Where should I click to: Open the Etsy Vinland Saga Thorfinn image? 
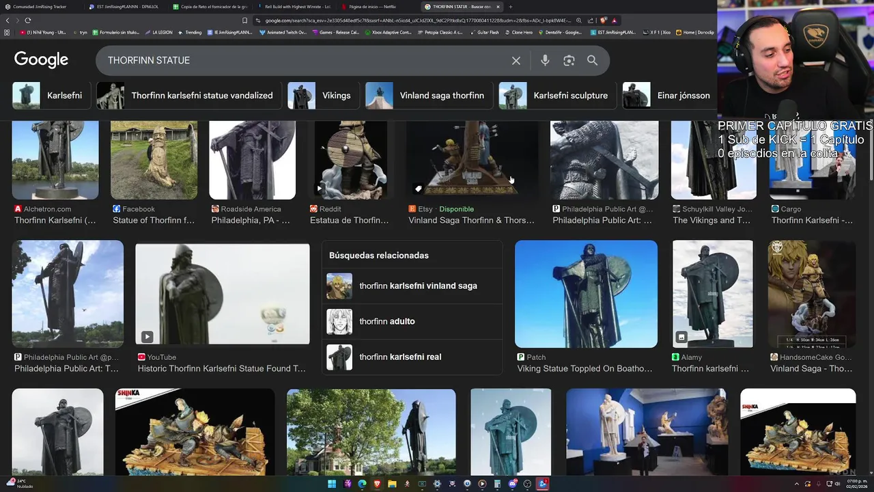[x=473, y=161]
